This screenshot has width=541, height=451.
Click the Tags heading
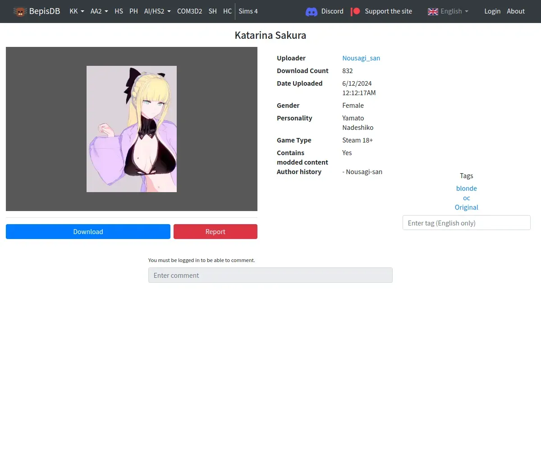click(467, 175)
